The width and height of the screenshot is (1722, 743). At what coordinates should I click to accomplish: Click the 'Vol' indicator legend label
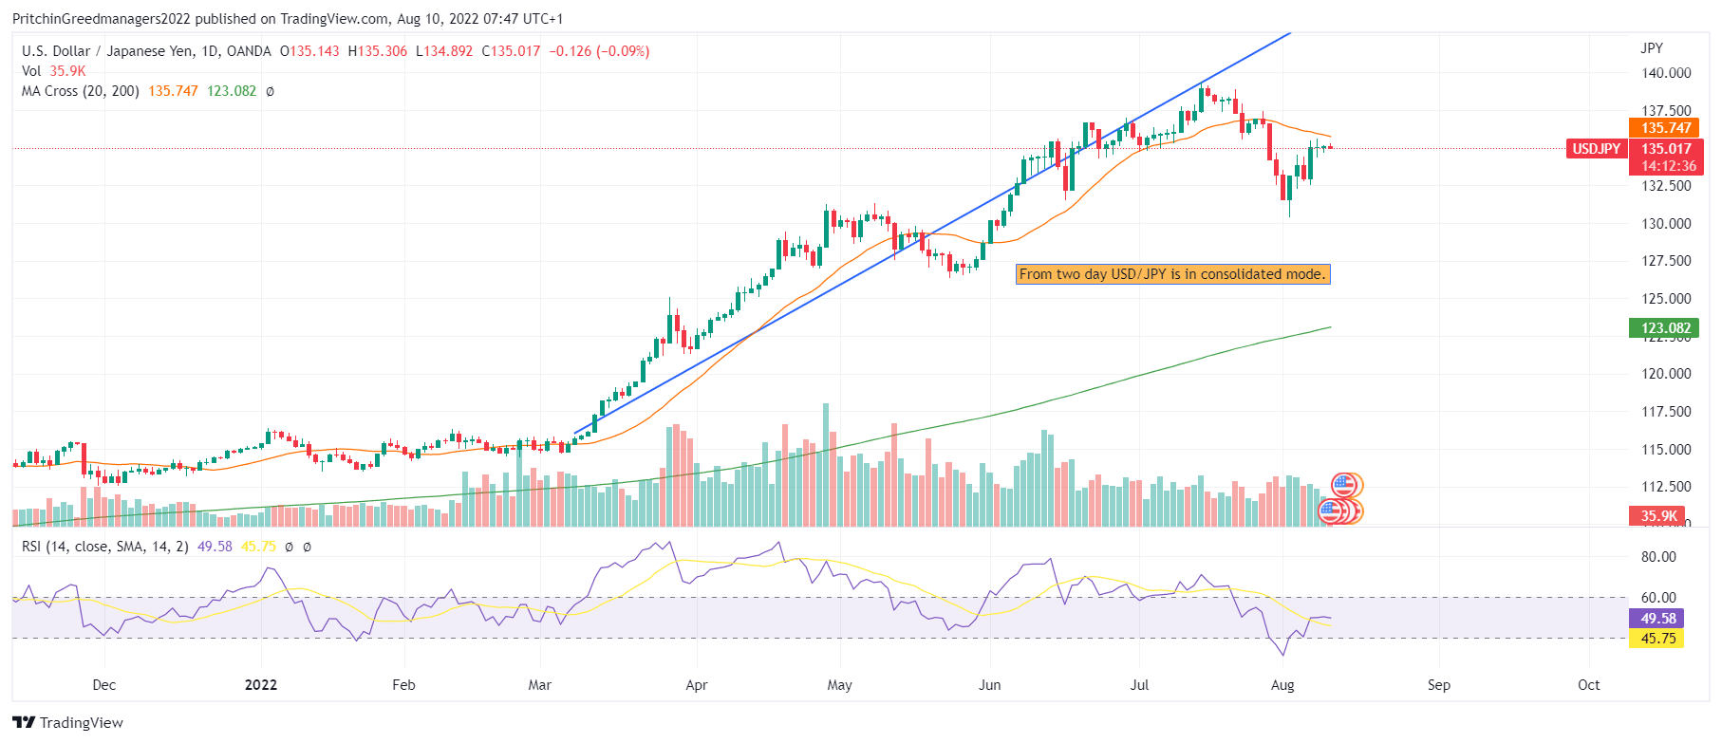(x=31, y=71)
